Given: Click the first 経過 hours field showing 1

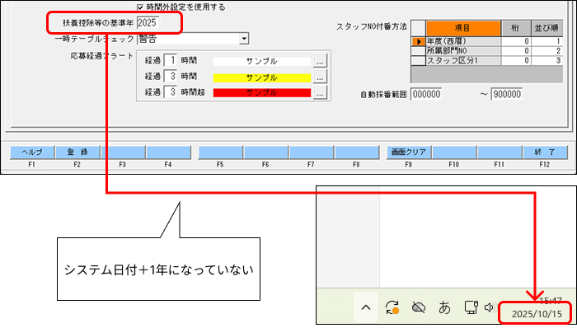Looking at the screenshot, I should [170, 61].
